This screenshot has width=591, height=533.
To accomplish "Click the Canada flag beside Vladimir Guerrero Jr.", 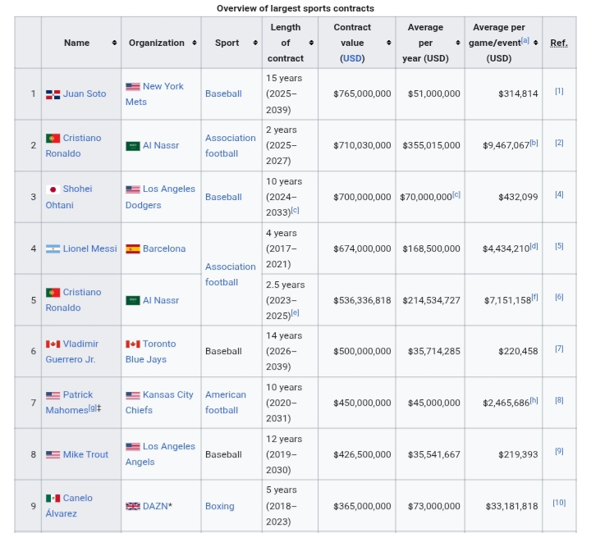I will 53,344.
